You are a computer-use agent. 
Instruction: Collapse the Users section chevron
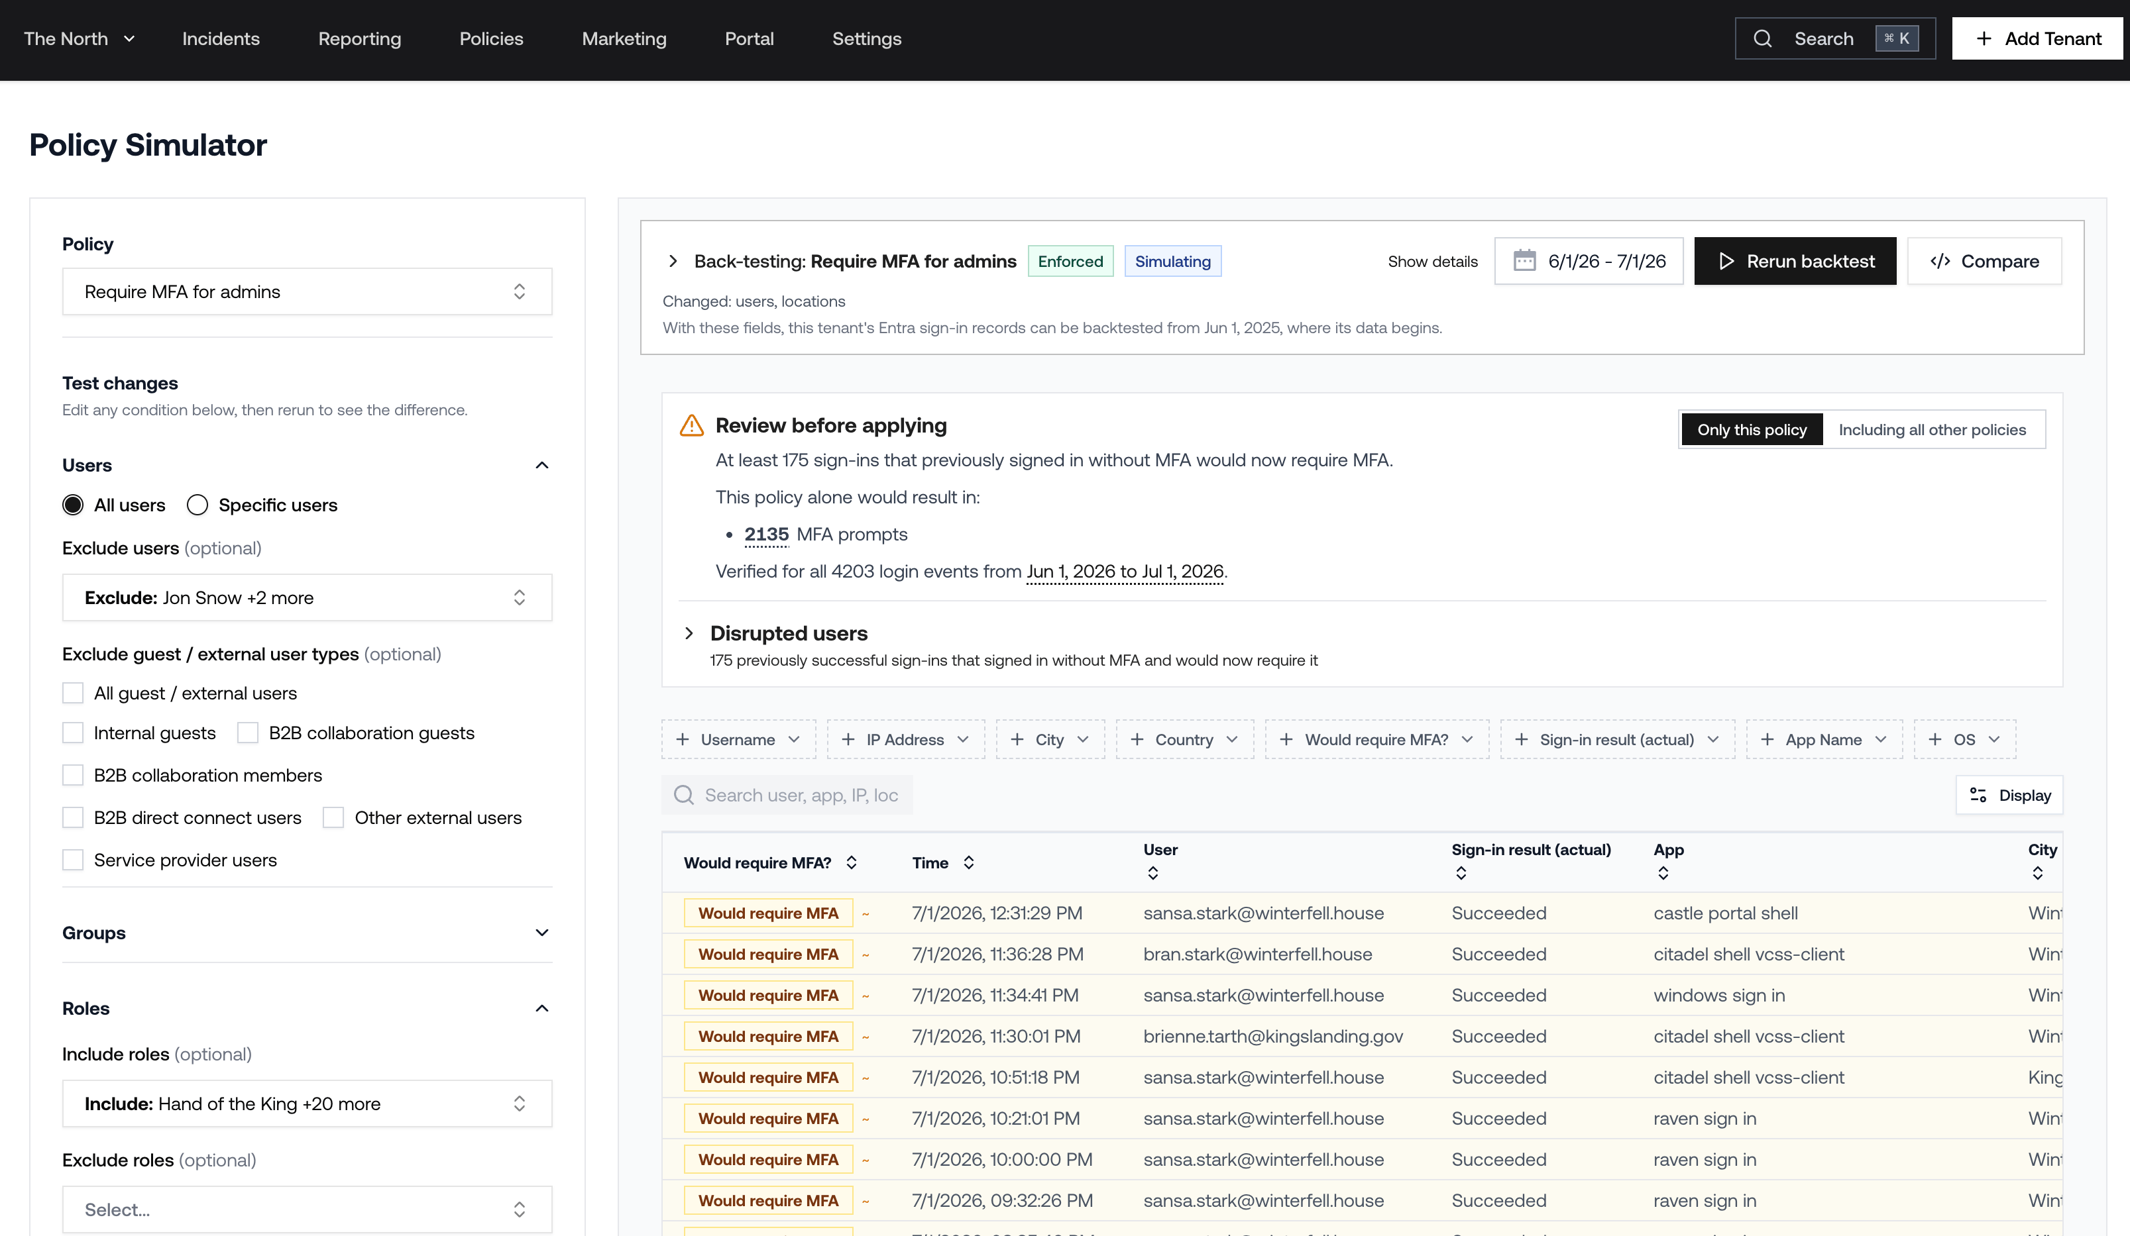tap(542, 466)
